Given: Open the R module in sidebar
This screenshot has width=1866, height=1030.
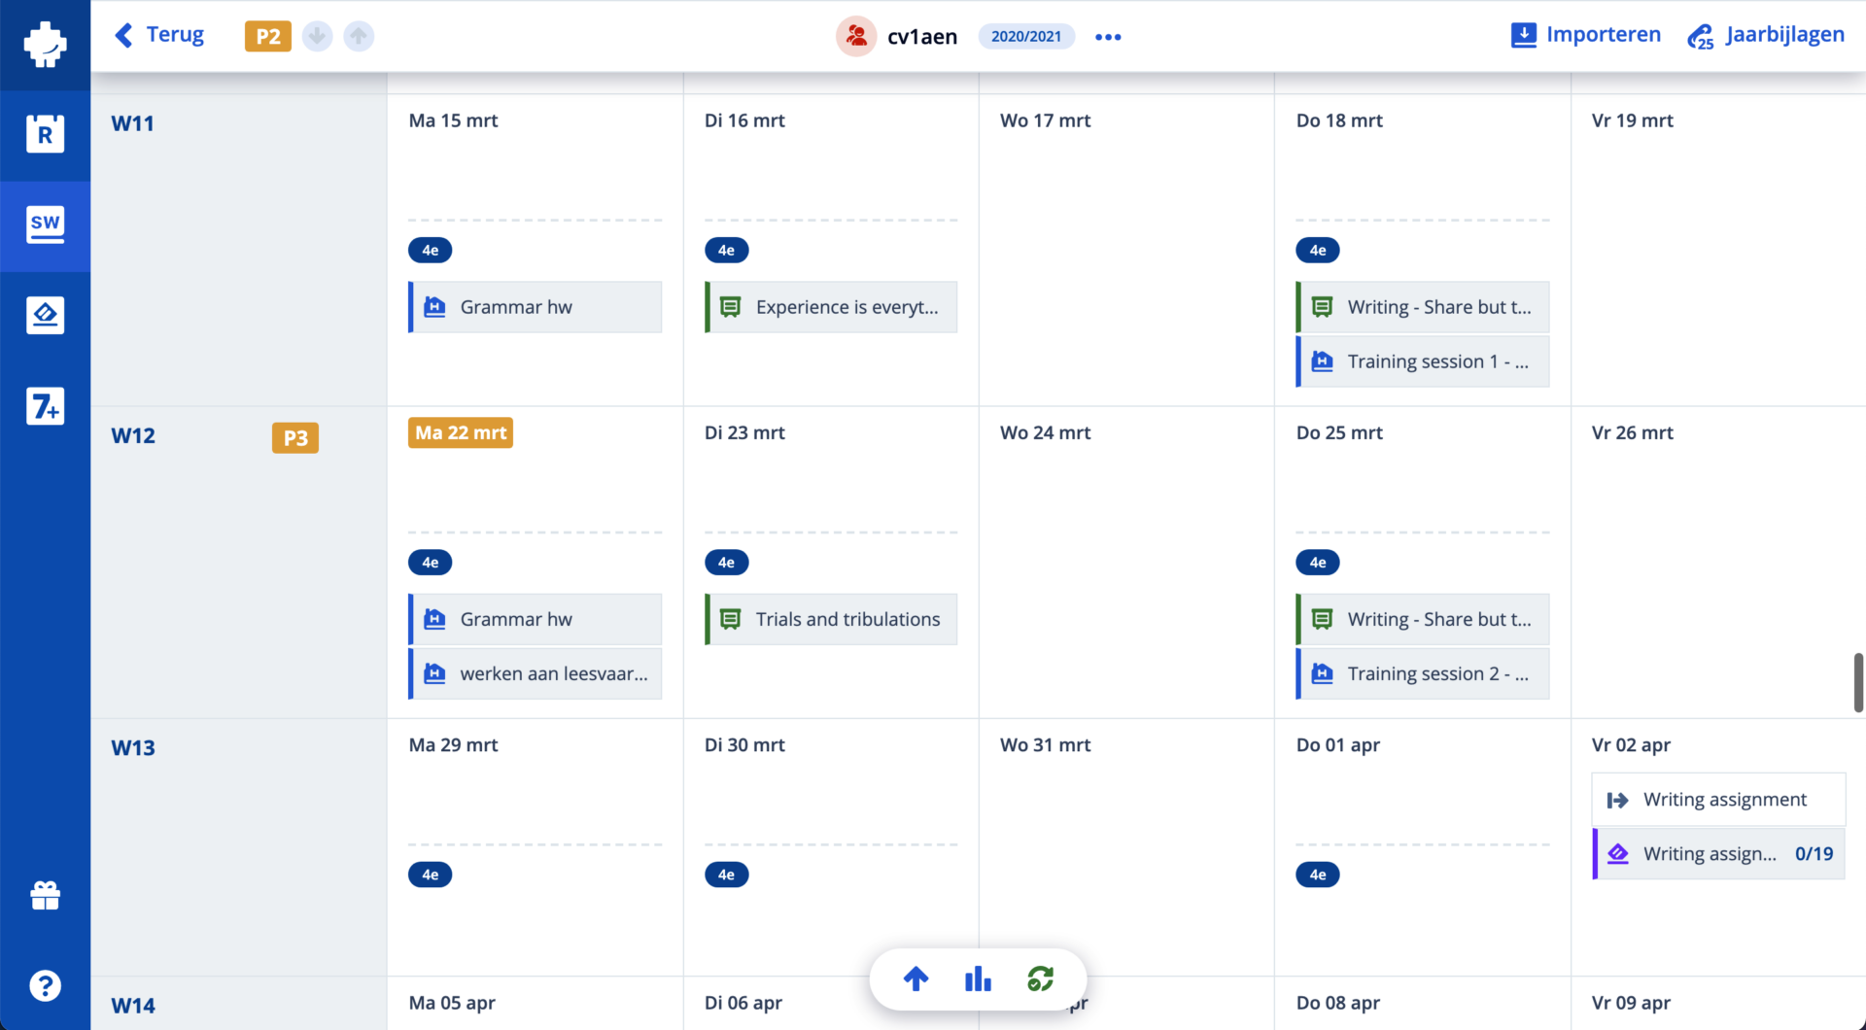Looking at the screenshot, I should pos(45,134).
